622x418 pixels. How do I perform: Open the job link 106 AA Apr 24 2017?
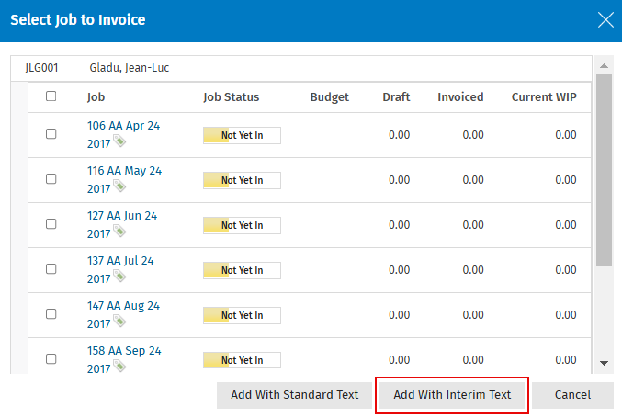click(x=123, y=134)
